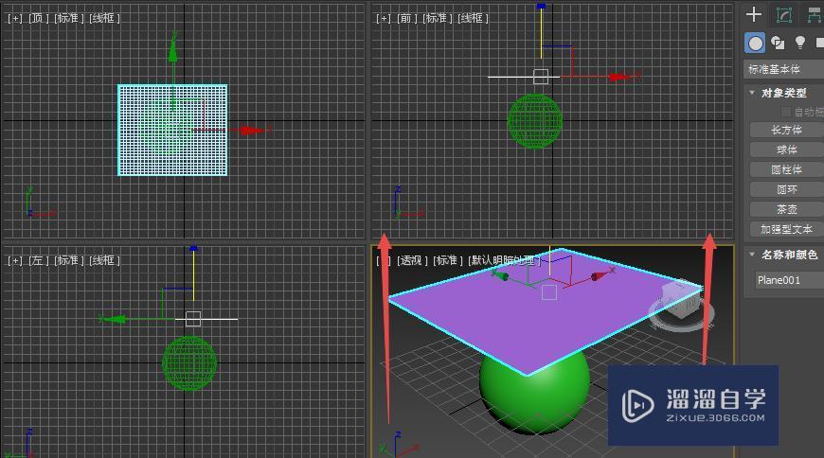
Task: Choose the 茶壶 teapot button
Action: pyautogui.click(x=787, y=209)
